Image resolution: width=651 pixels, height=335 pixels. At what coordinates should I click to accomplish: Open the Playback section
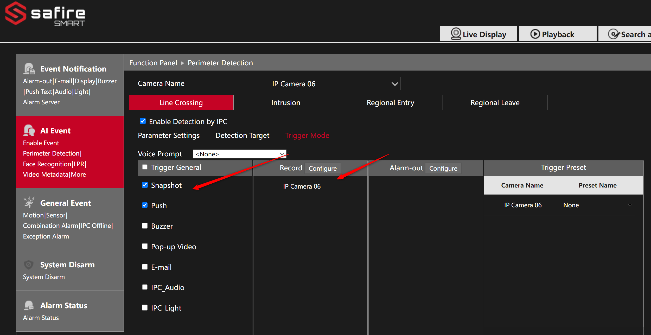coord(557,34)
